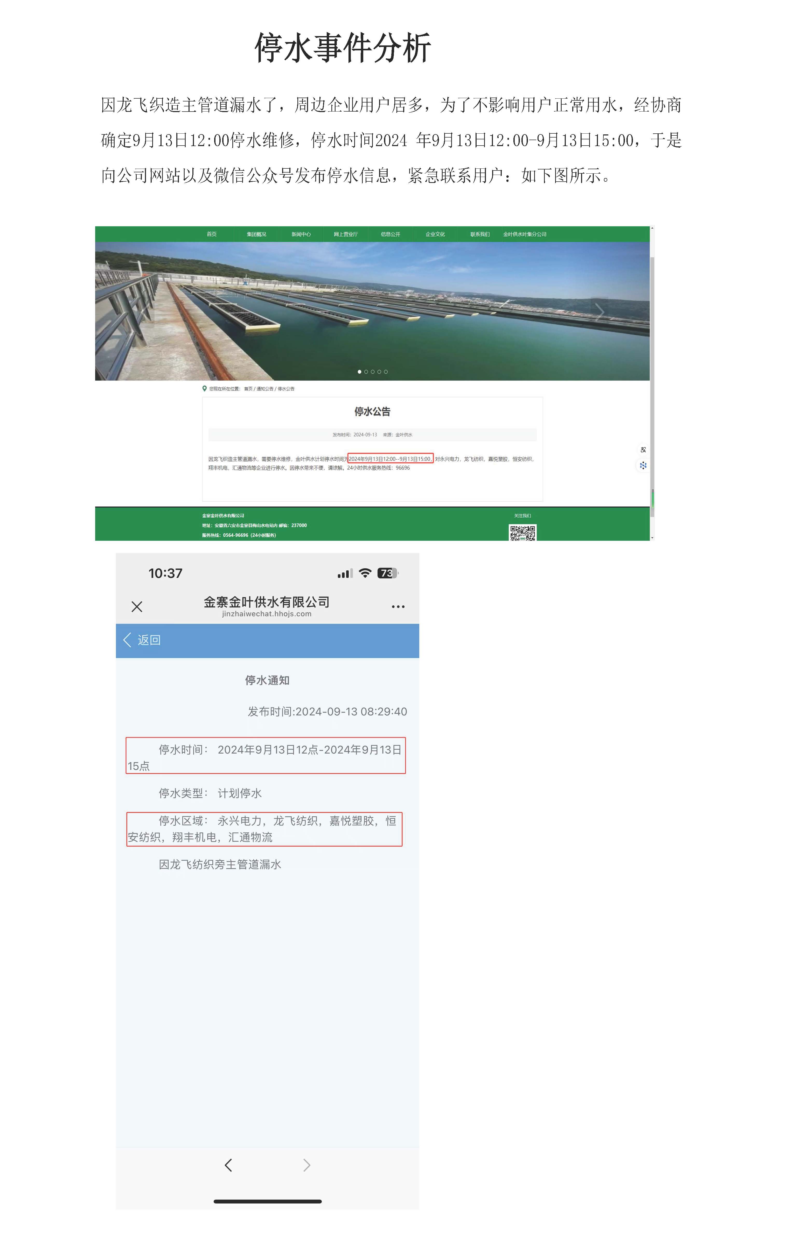Click the scrollbar down arrow of the web page
Image resolution: width=802 pixels, height=1238 pixels.
[x=652, y=537]
